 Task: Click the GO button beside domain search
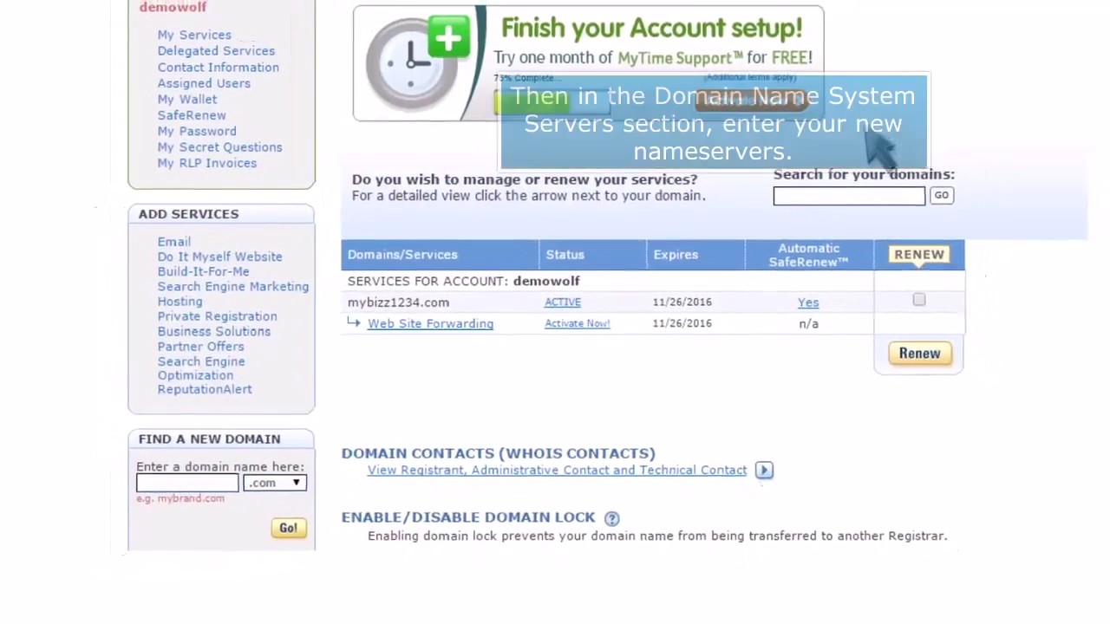(x=941, y=196)
